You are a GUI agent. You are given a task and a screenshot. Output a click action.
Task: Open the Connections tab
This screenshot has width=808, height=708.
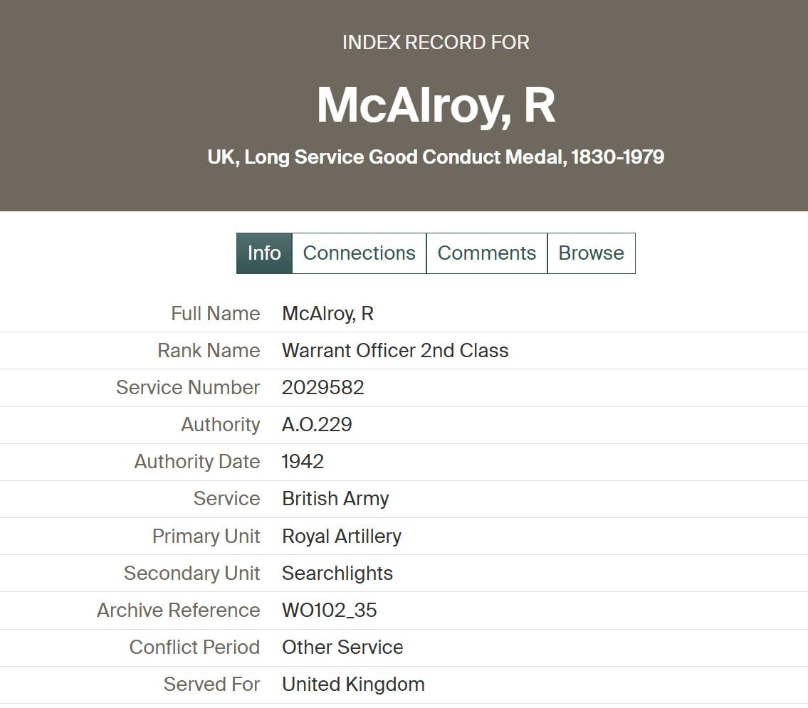pos(360,253)
